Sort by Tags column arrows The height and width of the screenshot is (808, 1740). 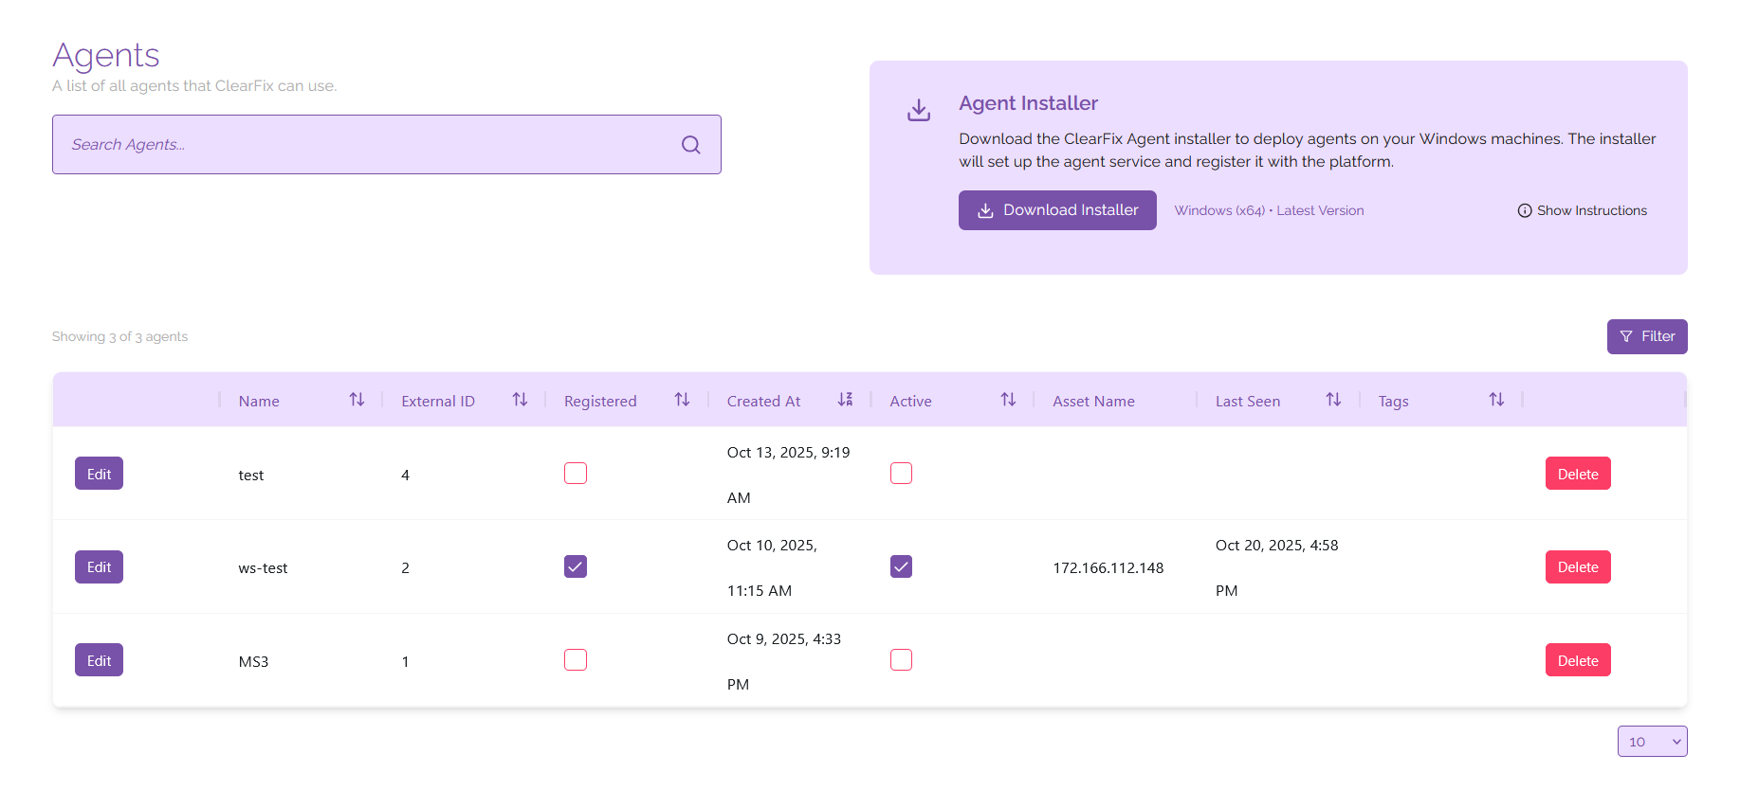tap(1496, 400)
